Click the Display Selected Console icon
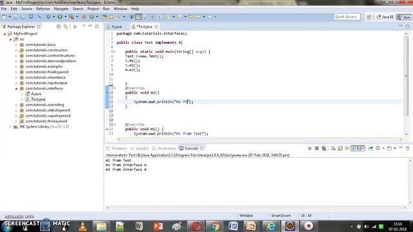Viewport: 413px width, 232px height. point(378,148)
